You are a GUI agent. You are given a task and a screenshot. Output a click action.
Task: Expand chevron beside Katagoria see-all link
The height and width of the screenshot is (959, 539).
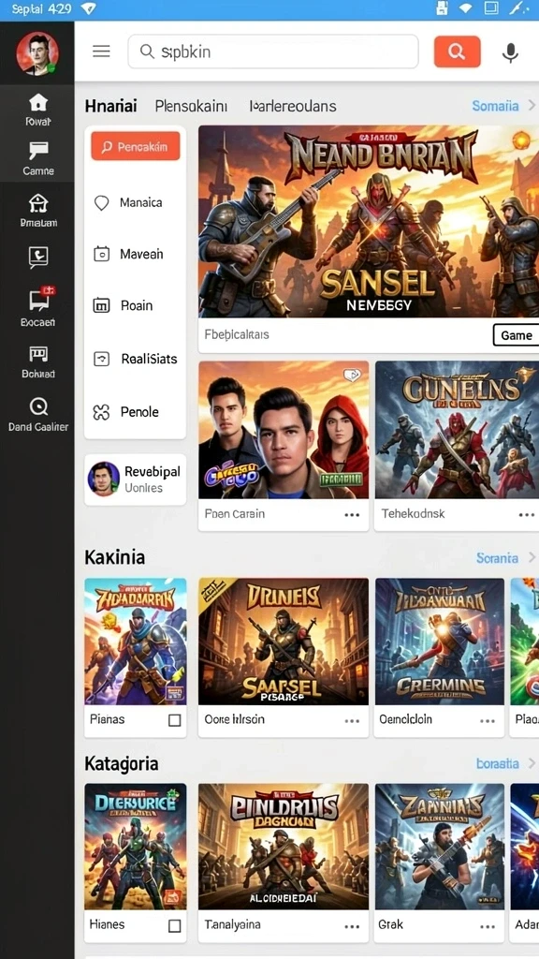(x=532, y=763)
